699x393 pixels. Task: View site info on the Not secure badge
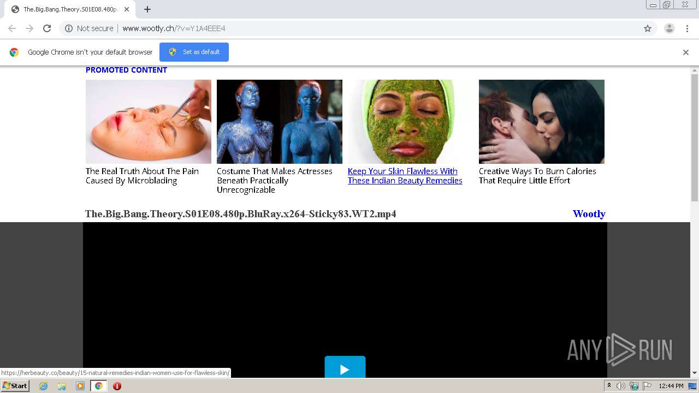click(x=89, y=28)
